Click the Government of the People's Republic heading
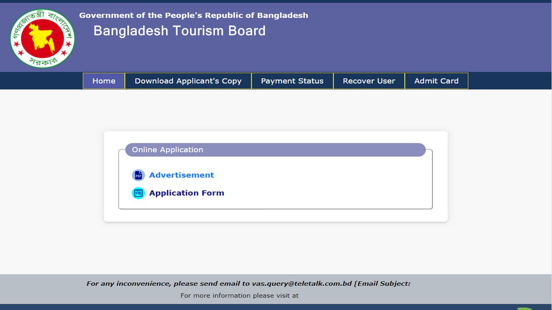Image resolution: width=552 pixels, height=310 pixels. coord(194,15)
